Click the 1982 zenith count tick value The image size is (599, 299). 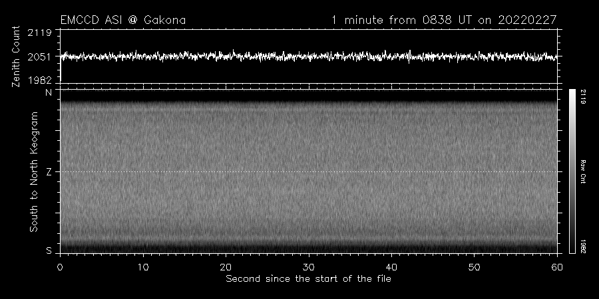40,80
